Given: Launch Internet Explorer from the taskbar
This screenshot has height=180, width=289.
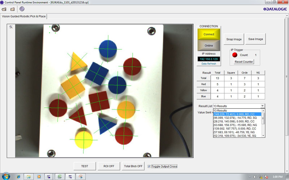Looking at the screenshot, I should pyautogui.click(x=18, y=176).
